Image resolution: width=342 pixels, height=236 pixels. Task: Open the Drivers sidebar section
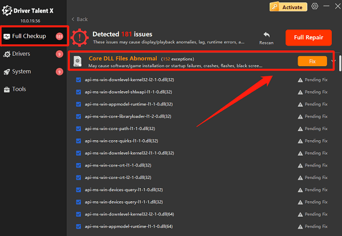pyautogui.click(x=21, y=54)
